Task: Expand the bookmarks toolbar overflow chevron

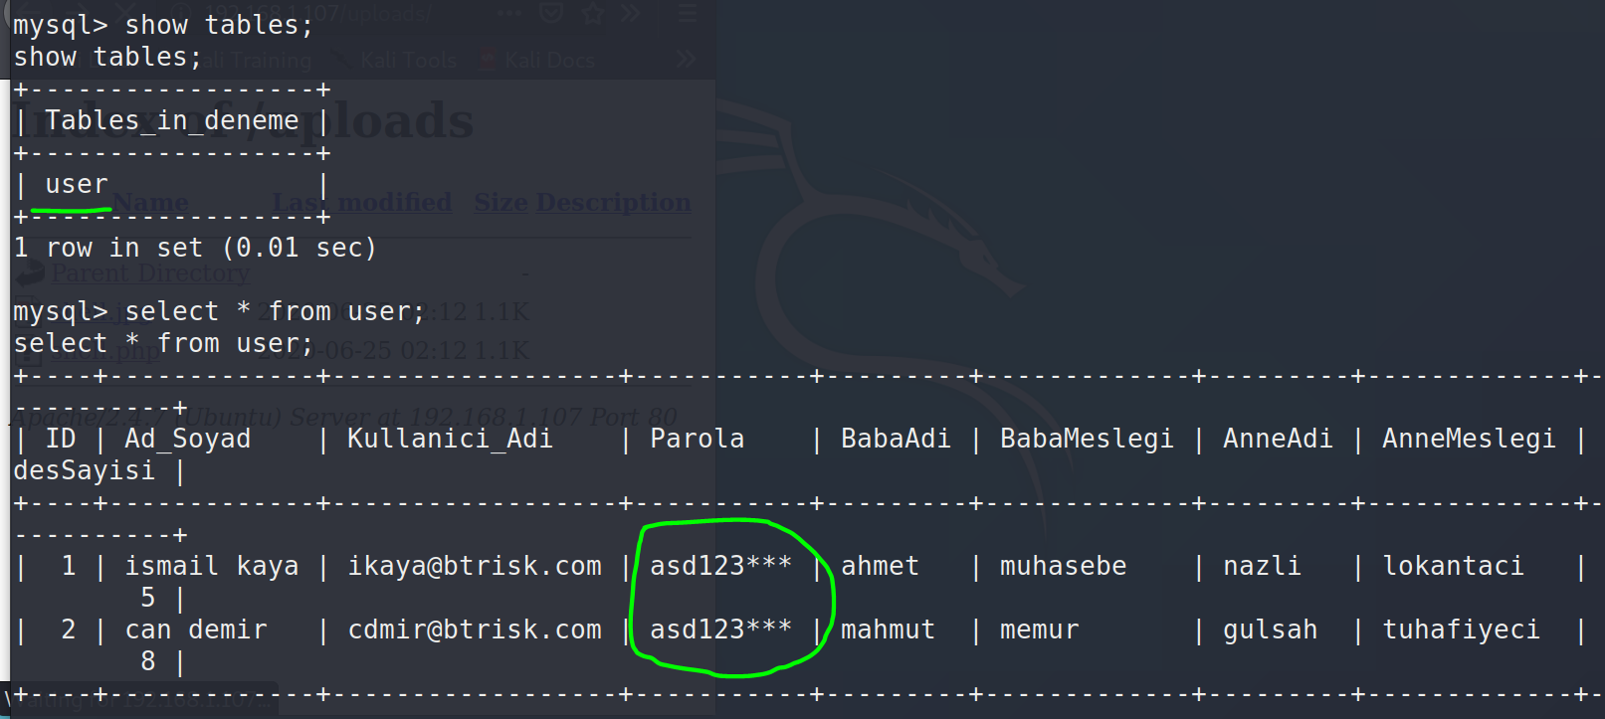Action: click(686, 60)
